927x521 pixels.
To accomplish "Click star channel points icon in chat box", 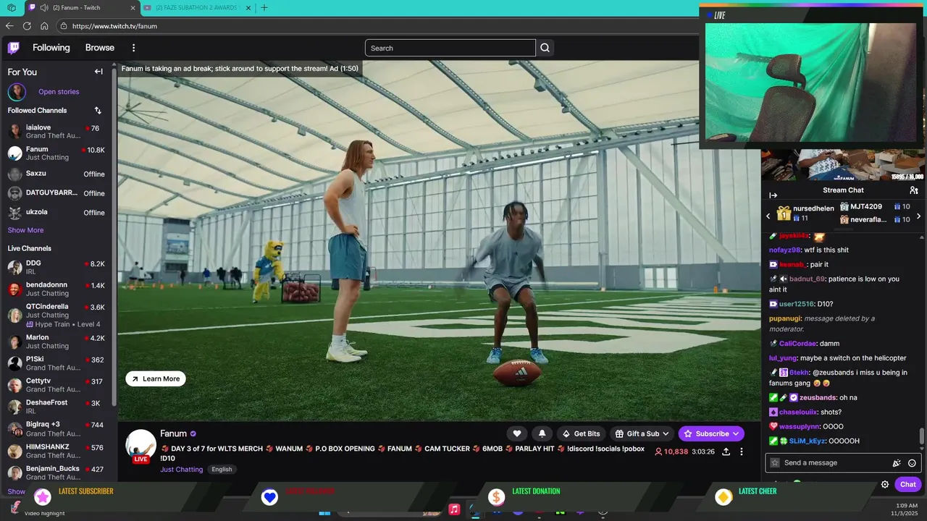I will pos(775,463).
